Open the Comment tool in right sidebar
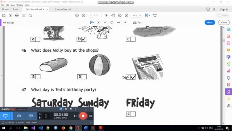 pyautogui.click(x=228, y=50)
